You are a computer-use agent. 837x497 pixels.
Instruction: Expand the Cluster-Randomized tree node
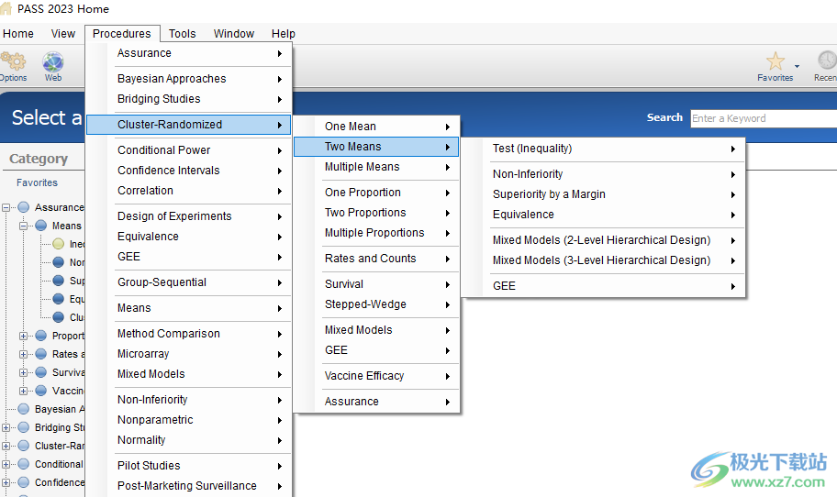[x=6, y=446]
